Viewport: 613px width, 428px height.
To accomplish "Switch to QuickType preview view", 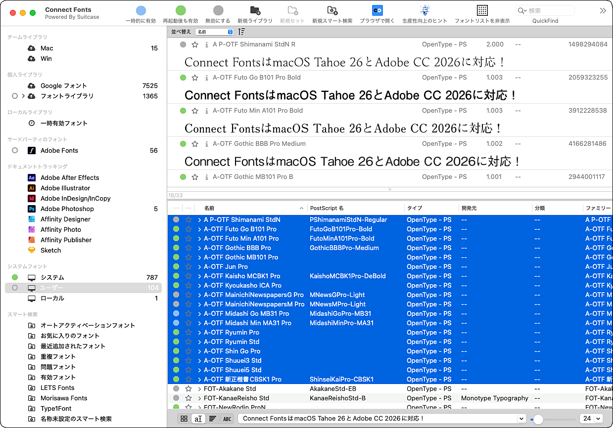I will point(198,419).
